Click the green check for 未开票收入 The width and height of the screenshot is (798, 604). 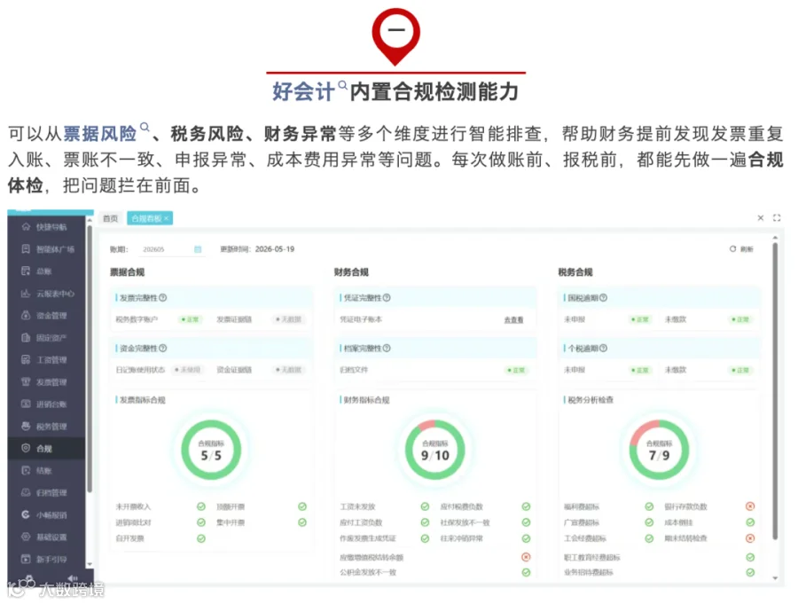pos(201,506)
